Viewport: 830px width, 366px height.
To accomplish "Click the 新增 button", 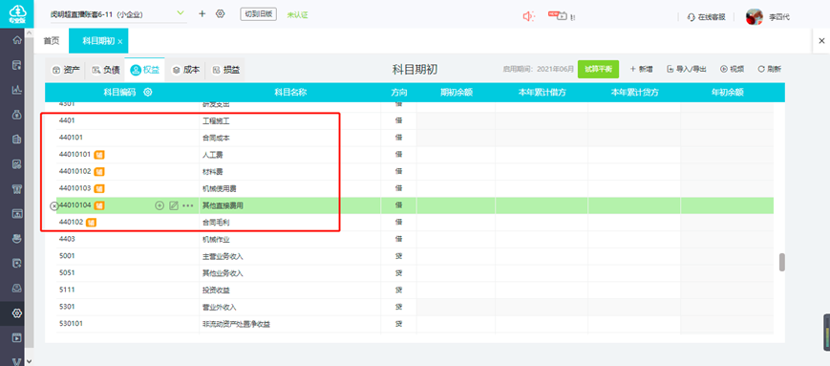I will pos(641,70).
